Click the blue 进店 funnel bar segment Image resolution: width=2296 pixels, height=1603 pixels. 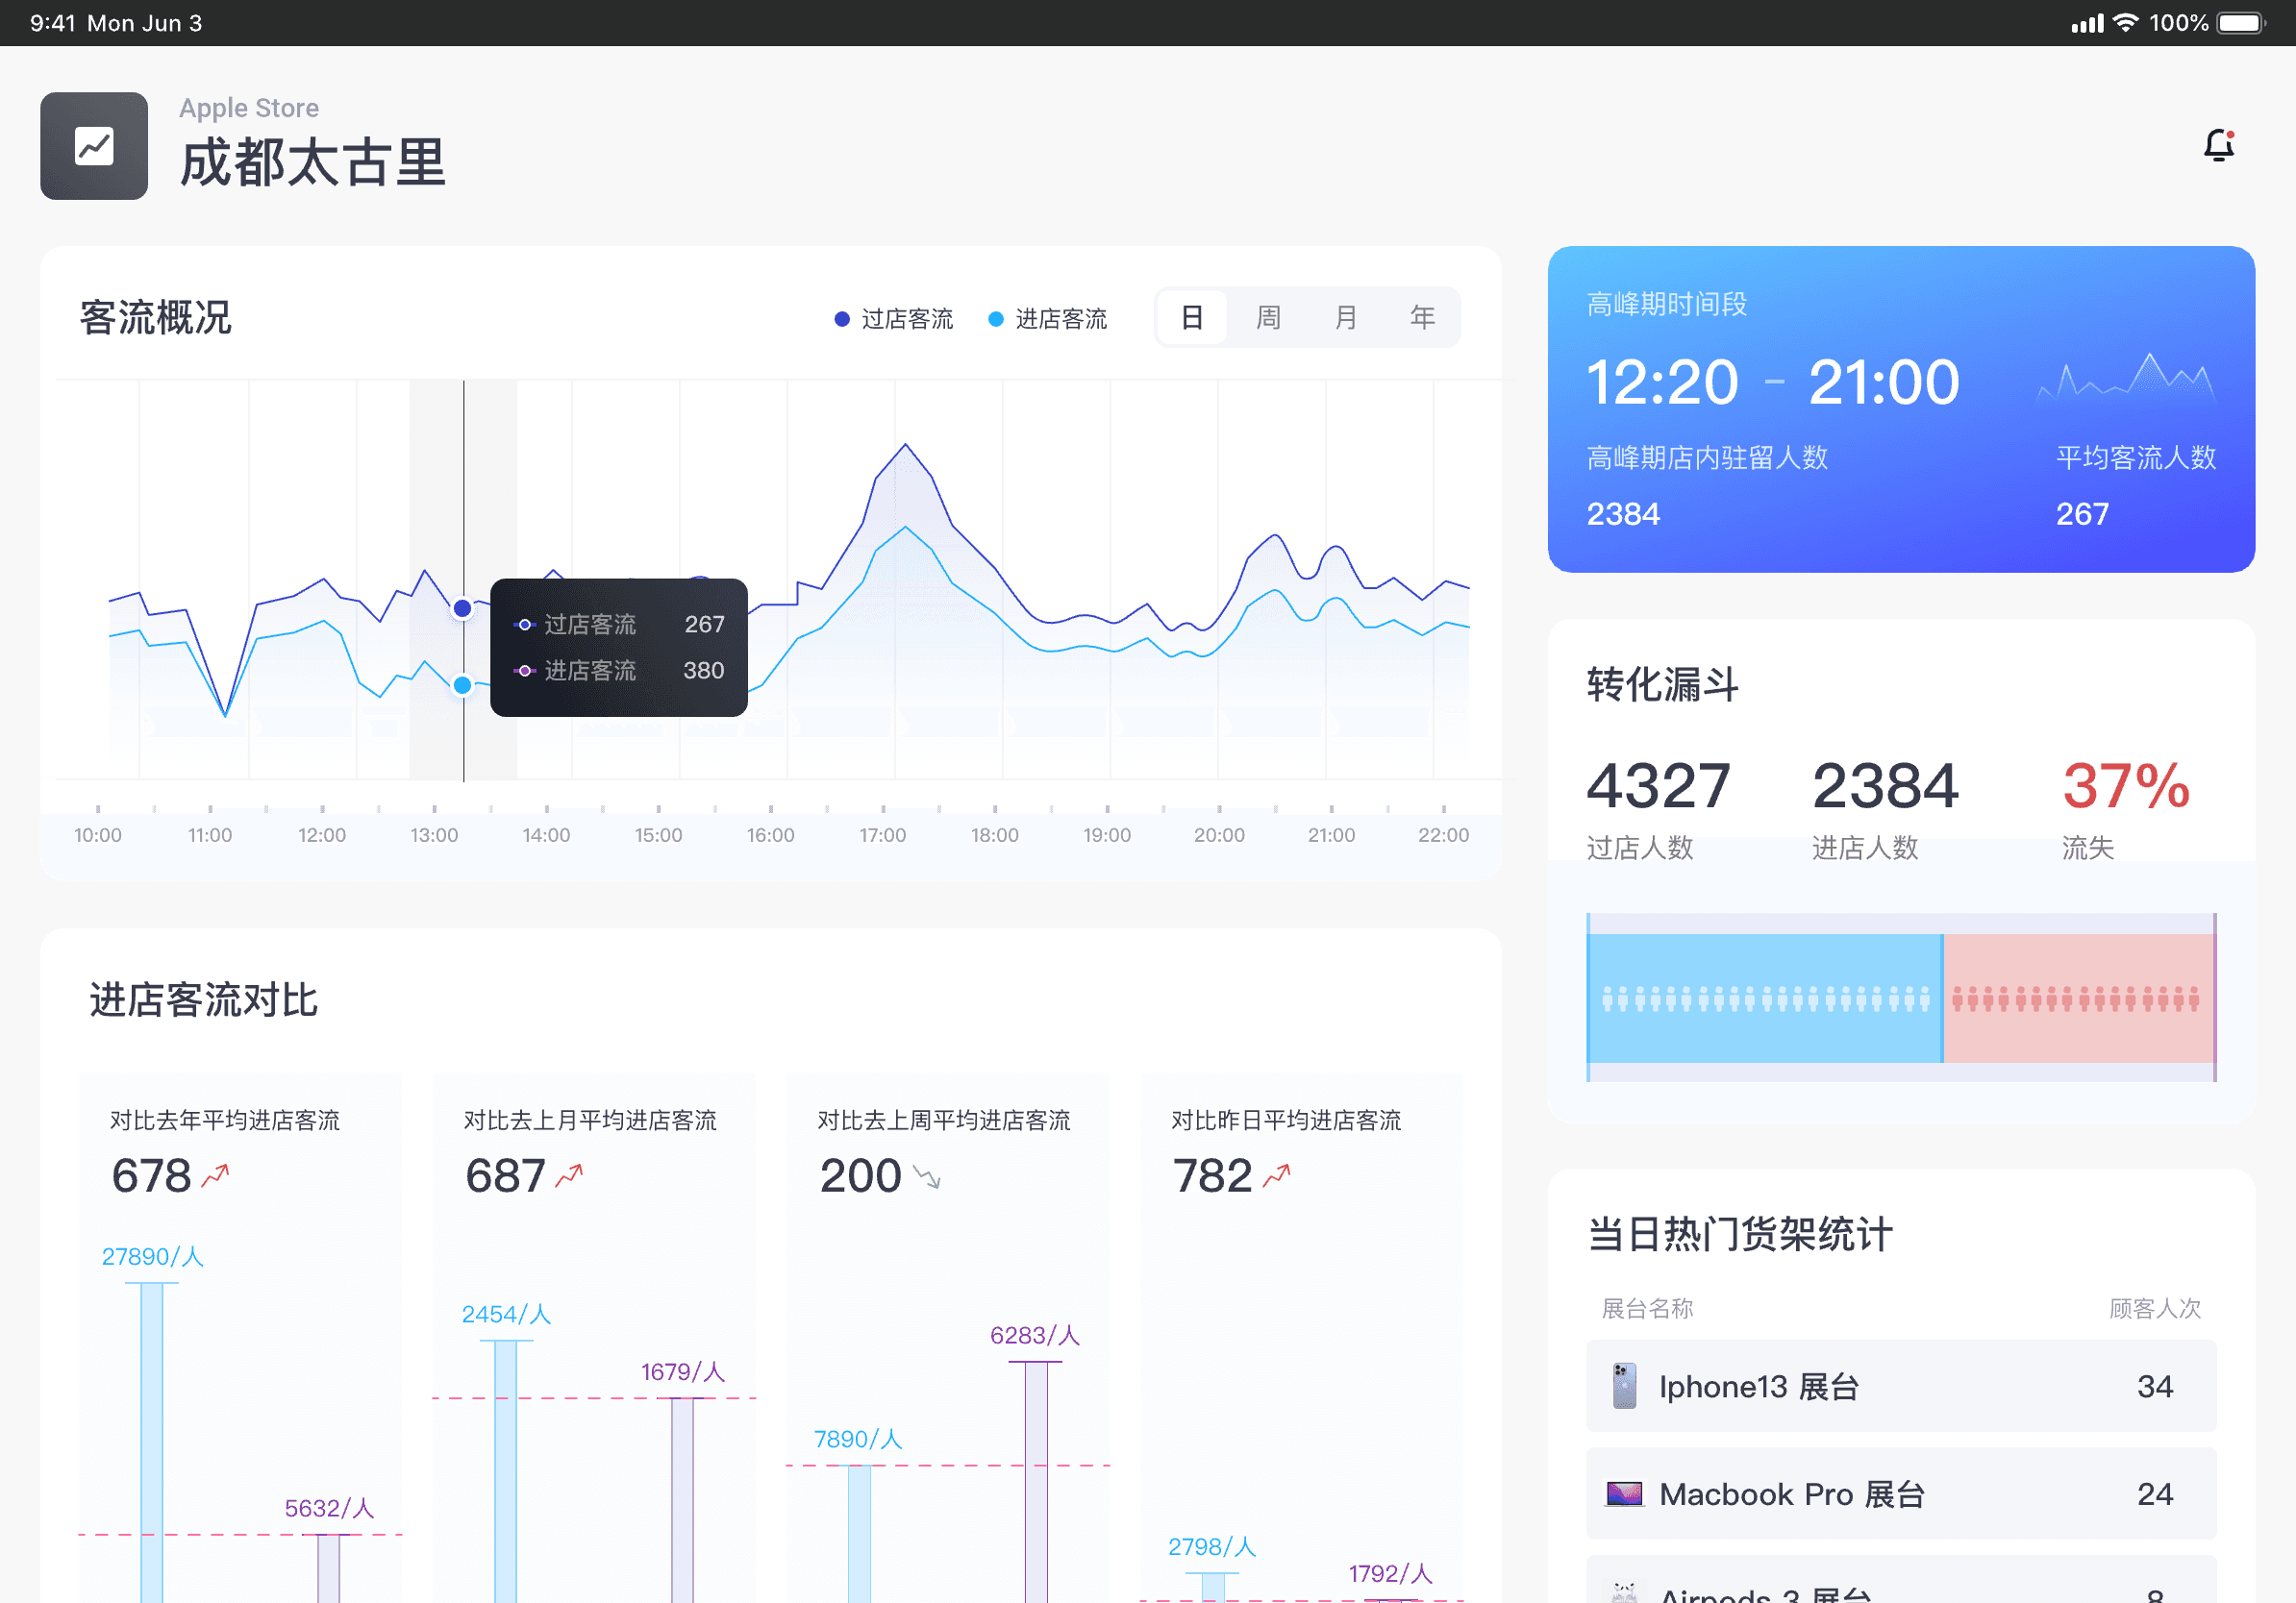click(x=1764, y=998)
